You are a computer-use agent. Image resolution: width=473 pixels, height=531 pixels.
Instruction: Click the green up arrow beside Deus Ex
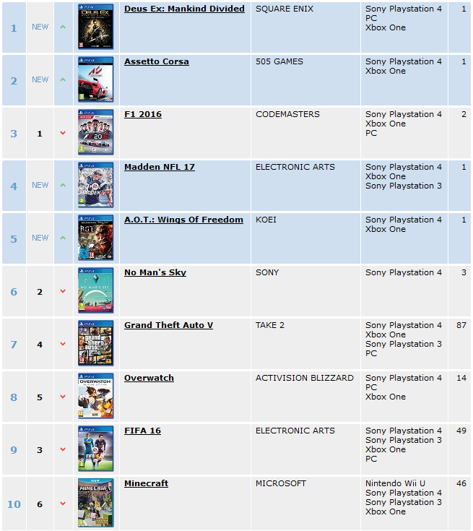63,27
